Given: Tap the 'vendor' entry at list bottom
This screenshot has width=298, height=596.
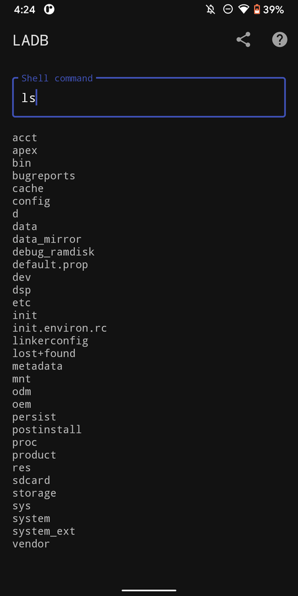Looking at the screenshot, I should click(31, 544).
